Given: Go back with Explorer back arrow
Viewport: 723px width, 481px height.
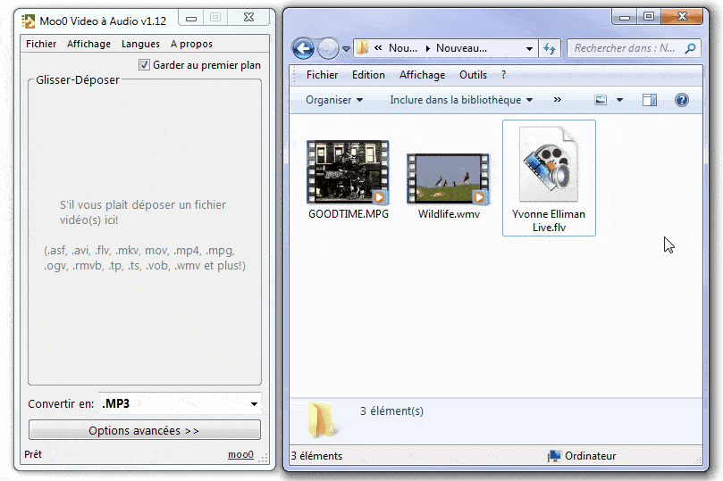Looking at the screenshot, I should tap(303, 48).
